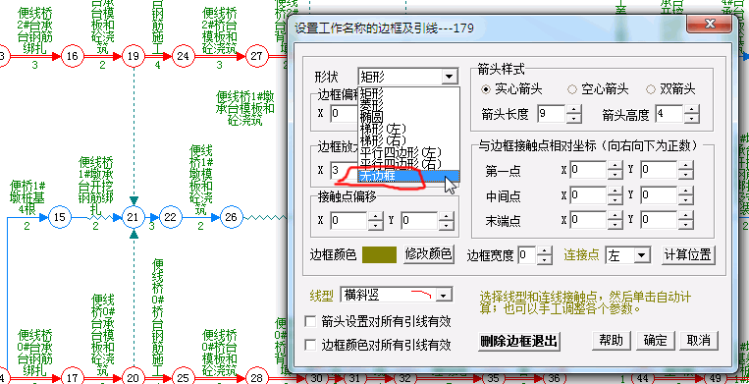This screenshot has height=384, width=749.
Task: Click node 26 circle
Action: tap(231, 218)
